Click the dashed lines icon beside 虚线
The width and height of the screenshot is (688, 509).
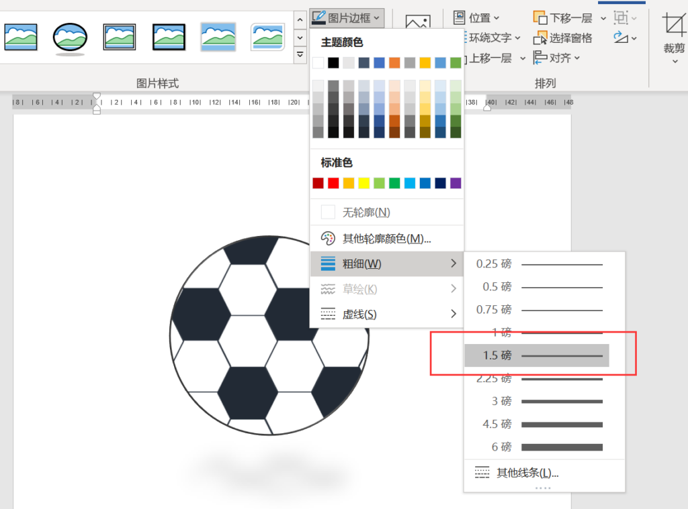pos(328,314)
